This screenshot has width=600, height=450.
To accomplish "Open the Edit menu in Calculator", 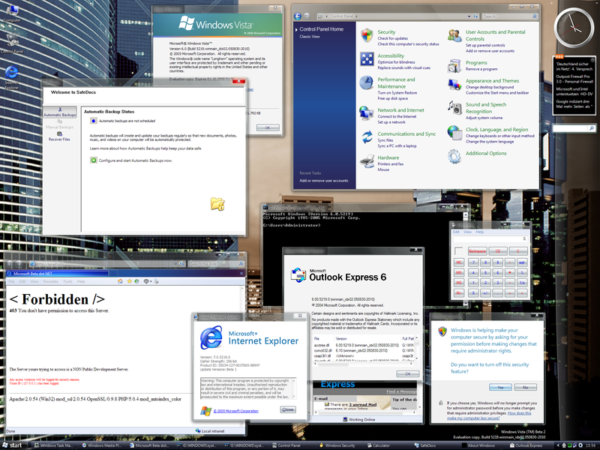I will pos(456,232).
